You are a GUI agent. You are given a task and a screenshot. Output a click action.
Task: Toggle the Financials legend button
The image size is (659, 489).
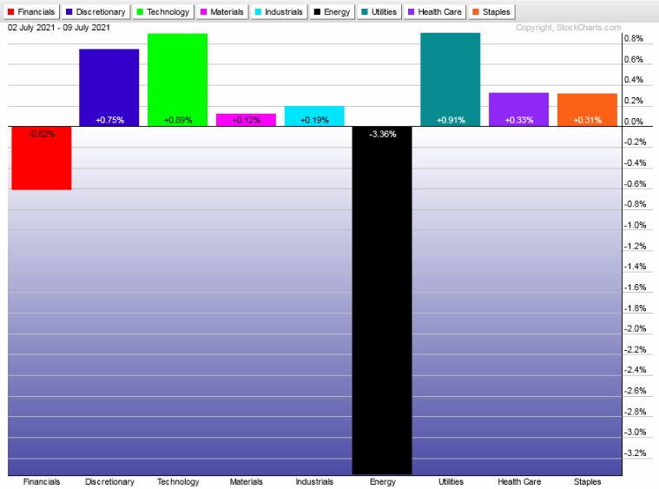[x=31, y=12]
